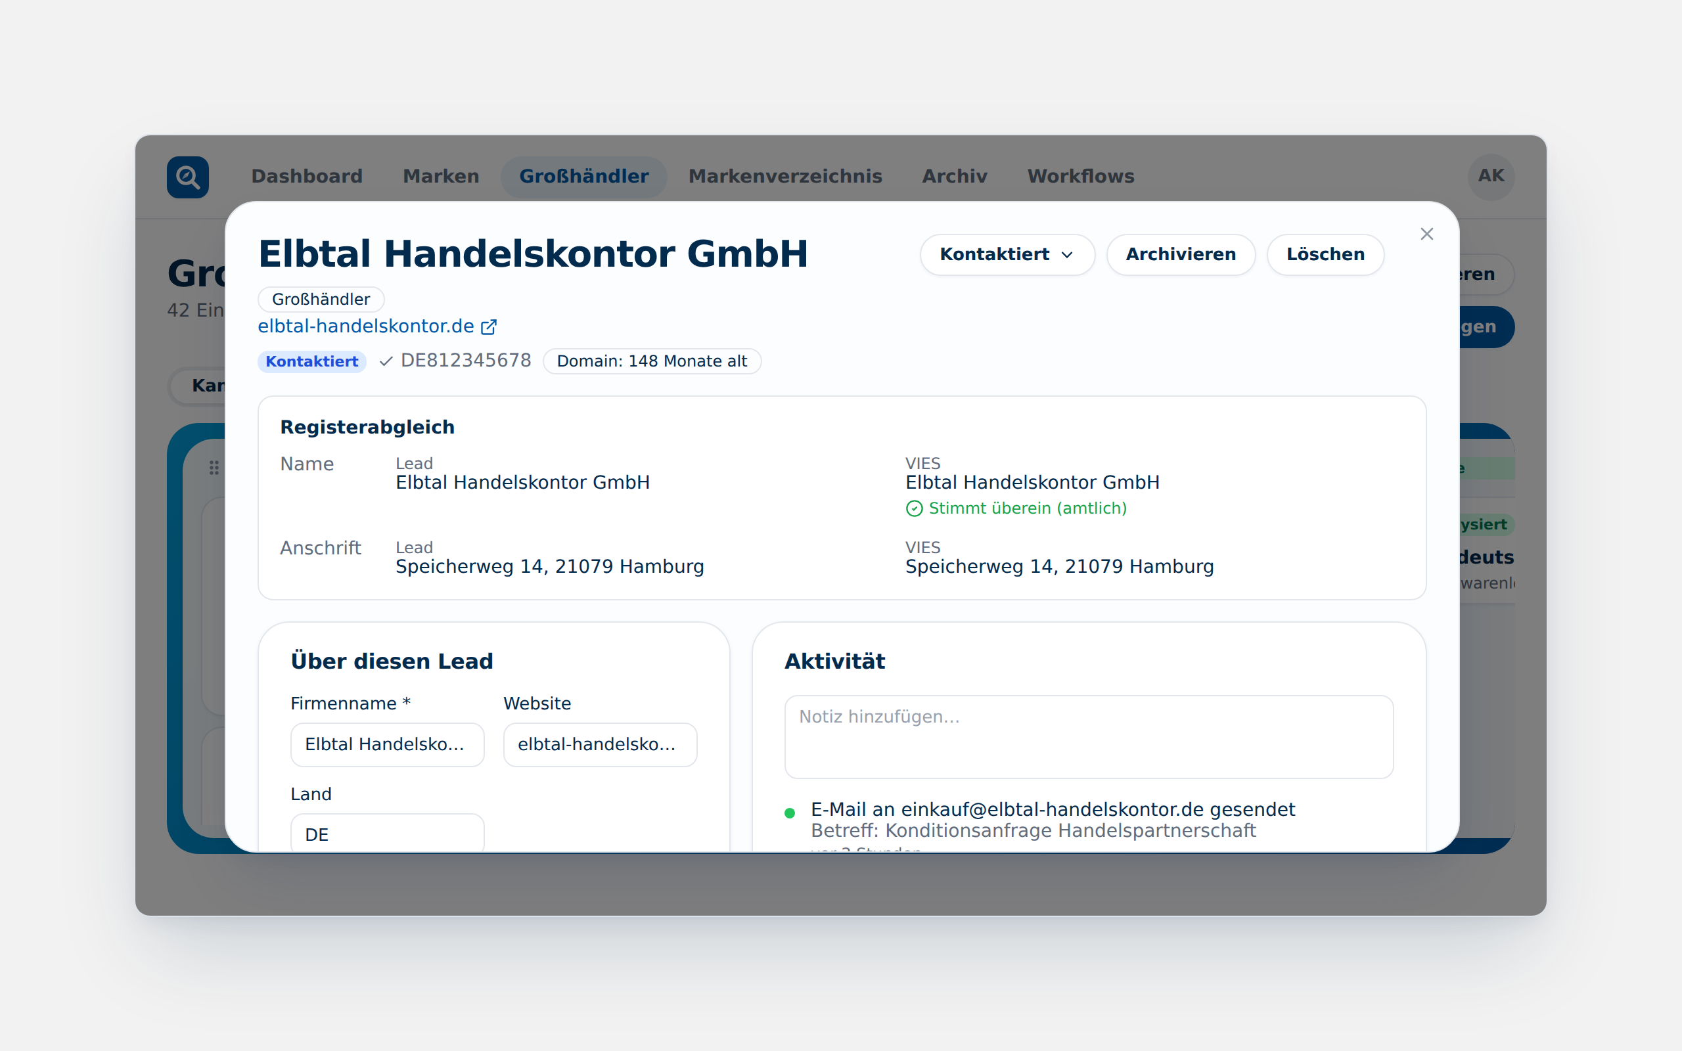Screen dimensions: 1682x1051
Task: Open the Markenverzeichnis tab
Action: click(x=784, y=177)
